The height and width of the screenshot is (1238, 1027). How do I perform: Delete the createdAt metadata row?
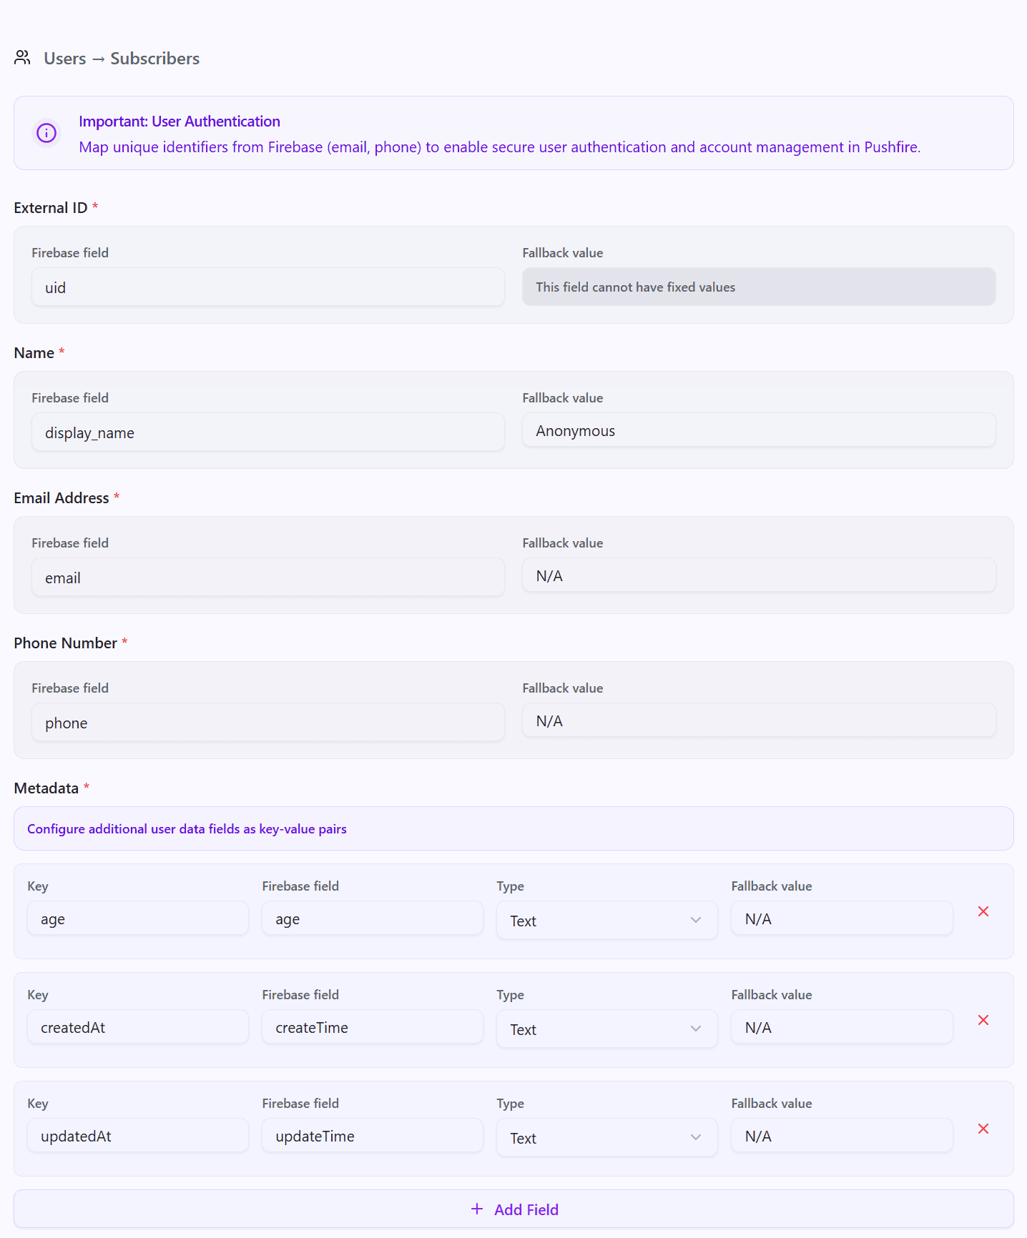983,1020
